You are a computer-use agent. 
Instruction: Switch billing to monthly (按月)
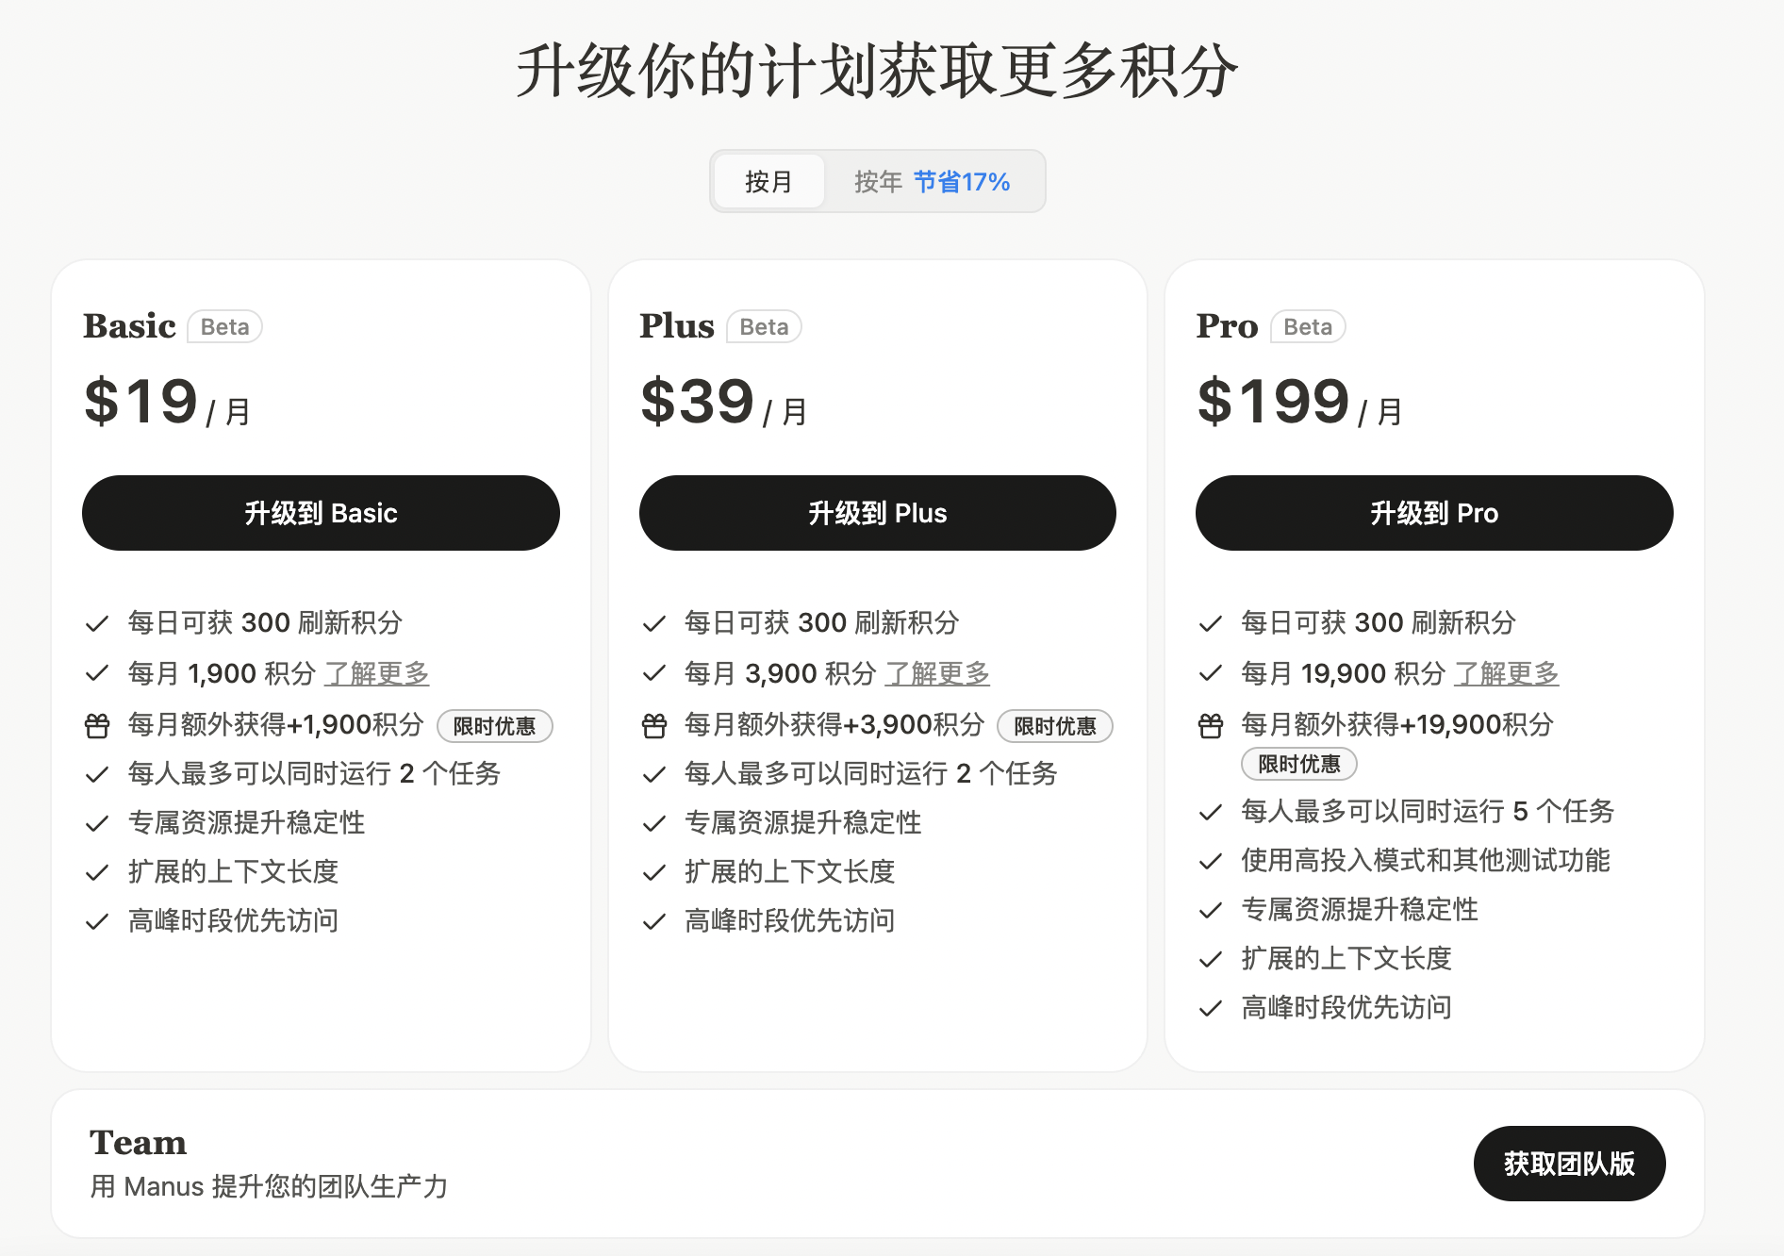[x=768, y=182]
